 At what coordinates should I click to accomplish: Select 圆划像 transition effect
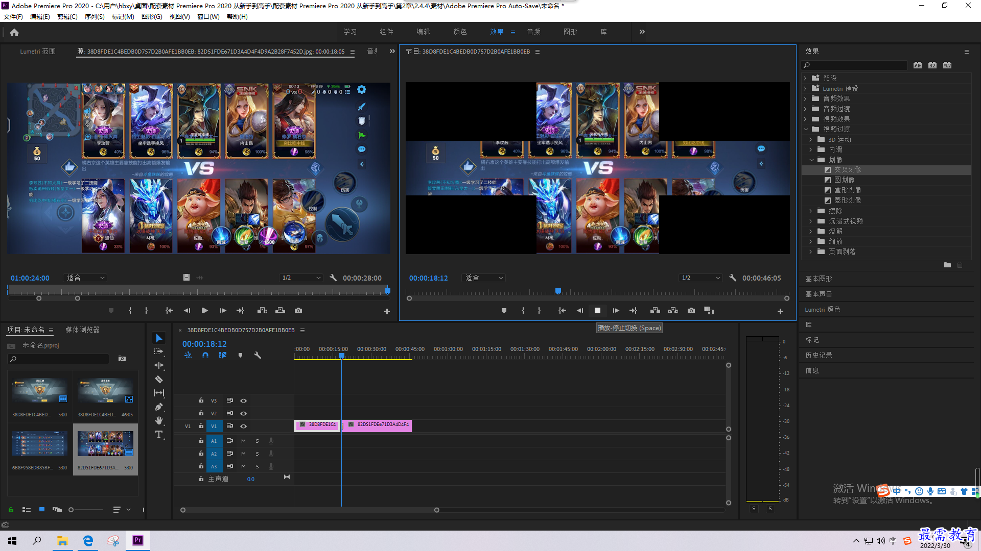[x=844, y=180]
